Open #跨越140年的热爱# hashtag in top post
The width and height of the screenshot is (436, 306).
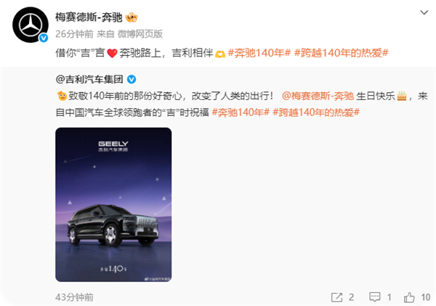[342, 53]
